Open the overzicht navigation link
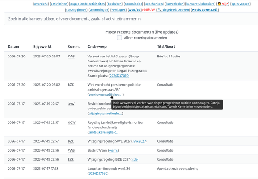This screenshot has width=258, height=179. [41, 4]
